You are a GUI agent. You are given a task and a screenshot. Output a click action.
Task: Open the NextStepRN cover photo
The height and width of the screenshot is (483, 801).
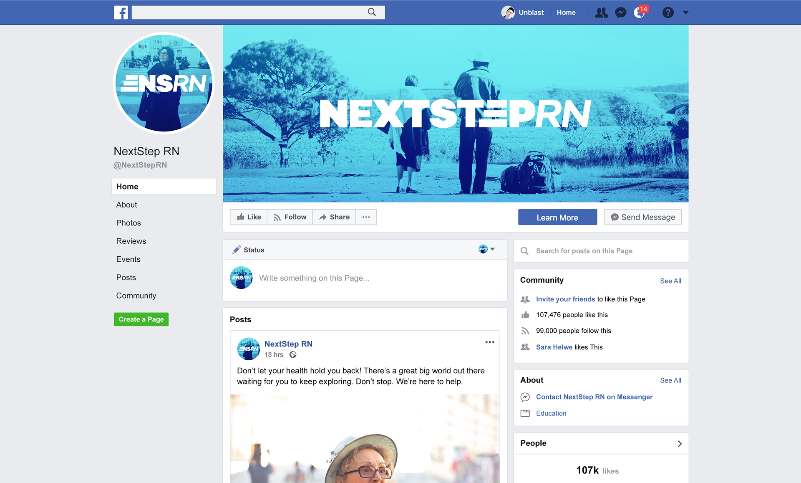coord(456,114)
